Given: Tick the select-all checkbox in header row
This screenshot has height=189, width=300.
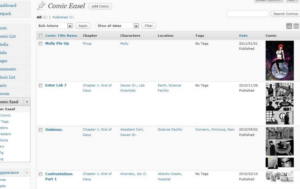Looking at the screenshot, I should pos(40,35).
